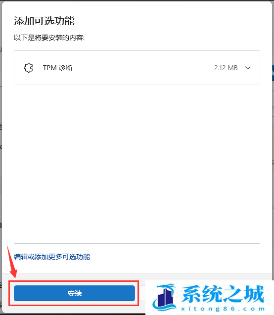Click the blue 安装 button
274x315 pixels.
74,293
